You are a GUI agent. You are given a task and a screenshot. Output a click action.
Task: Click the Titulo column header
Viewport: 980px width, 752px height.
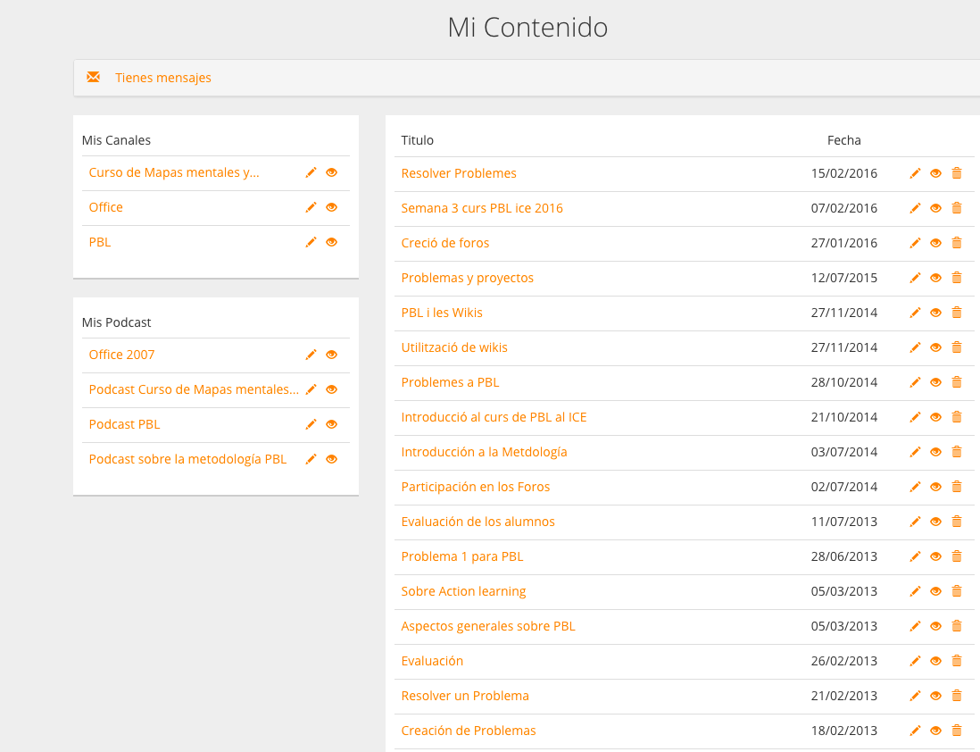click(418, 141)
